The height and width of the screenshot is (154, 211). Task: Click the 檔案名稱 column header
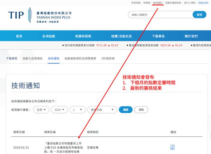coord(50,132)
